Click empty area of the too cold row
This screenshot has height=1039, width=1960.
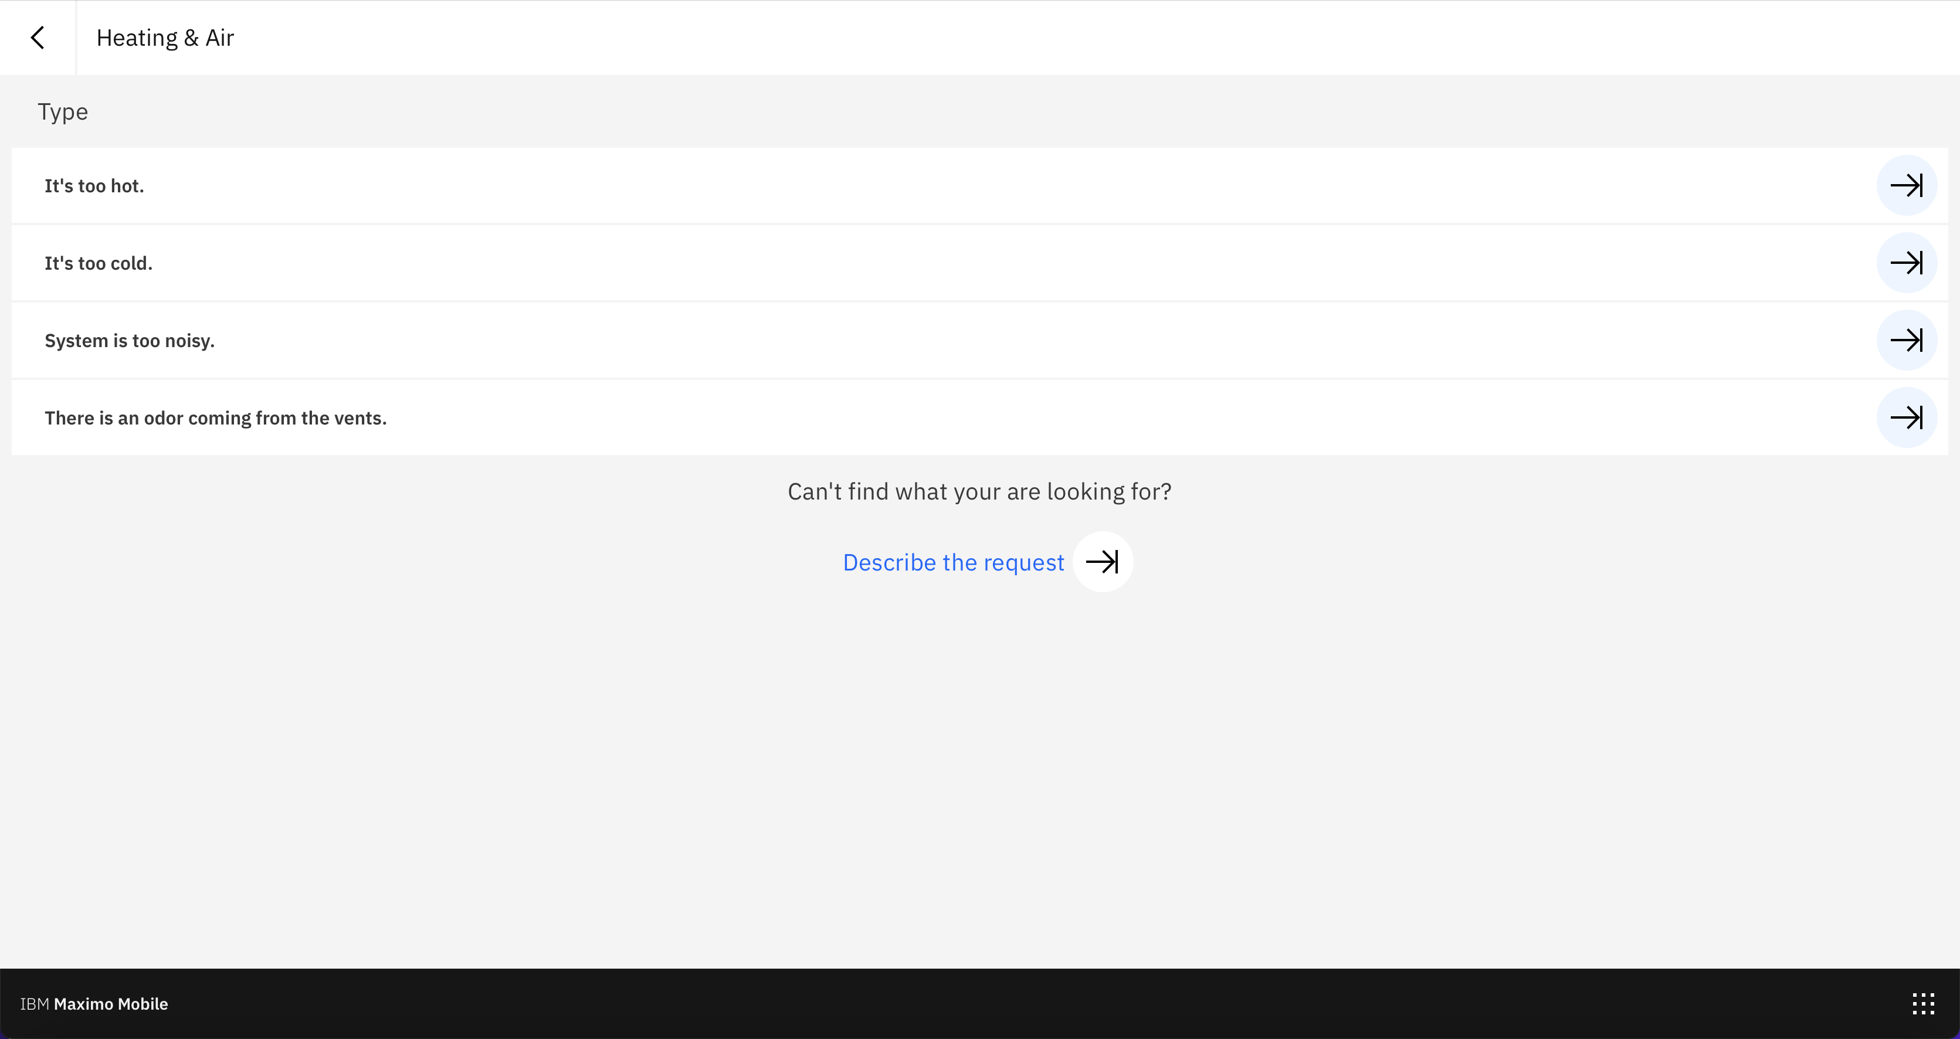pyautogui.click(x=989, y=263)
